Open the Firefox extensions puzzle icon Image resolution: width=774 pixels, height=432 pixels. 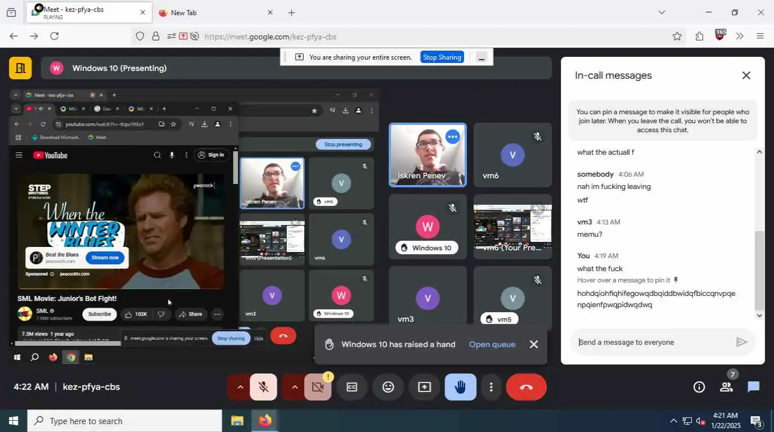[x=699, y=36]
